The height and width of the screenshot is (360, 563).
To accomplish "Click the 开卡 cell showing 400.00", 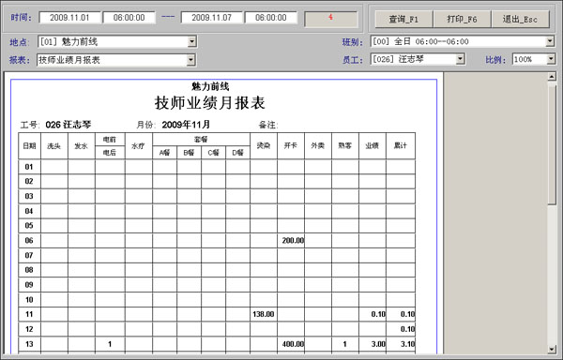I will (x=291, y=344).
